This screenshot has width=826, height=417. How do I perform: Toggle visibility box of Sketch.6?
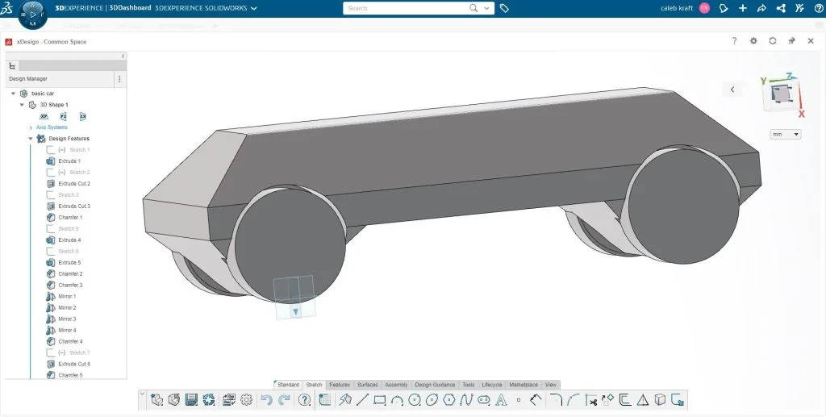(51, 252)
